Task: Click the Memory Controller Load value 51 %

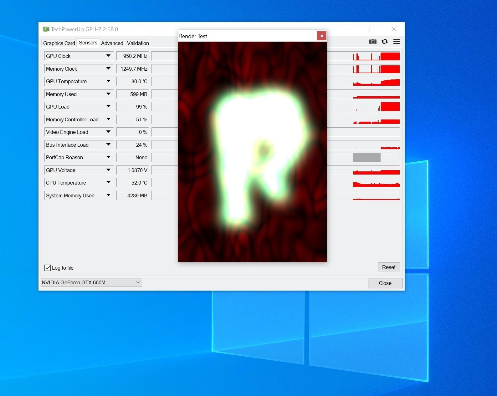Action: (x=132, y=119)
